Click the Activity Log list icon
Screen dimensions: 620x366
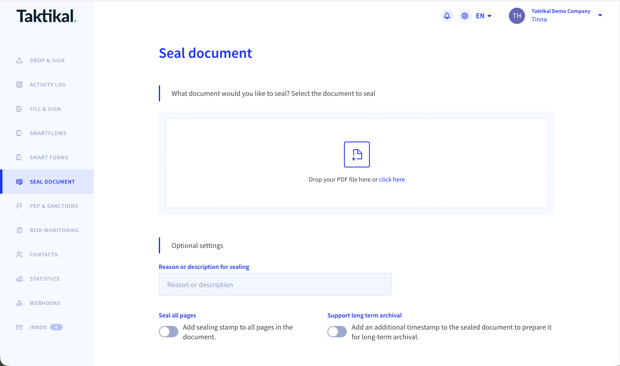point(19,85)
